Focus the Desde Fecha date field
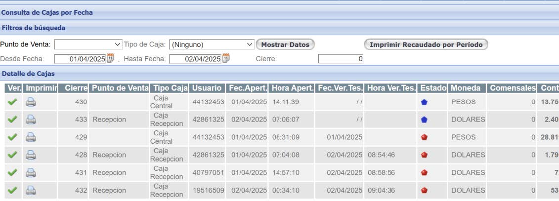The height and width of the screenshot is (201, 559). point(80,59)
